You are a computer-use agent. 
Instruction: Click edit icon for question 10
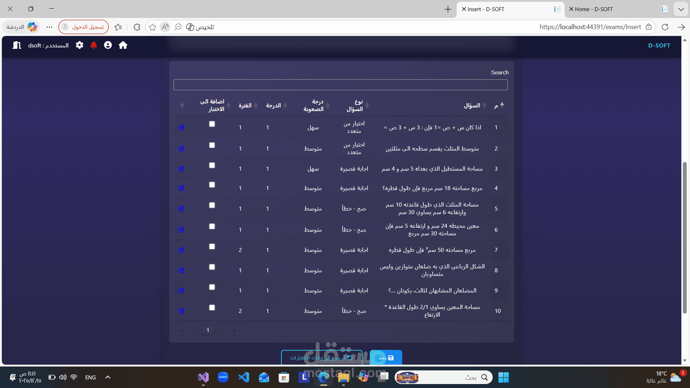pyautogui.click(x=181, y=311)
